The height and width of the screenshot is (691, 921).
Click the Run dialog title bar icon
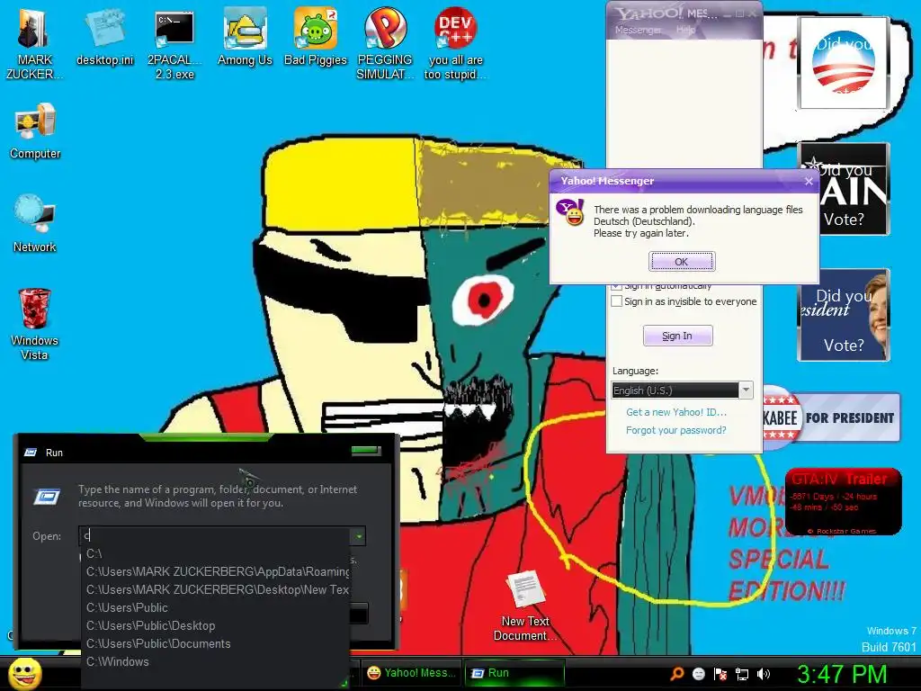click(31, 453)
